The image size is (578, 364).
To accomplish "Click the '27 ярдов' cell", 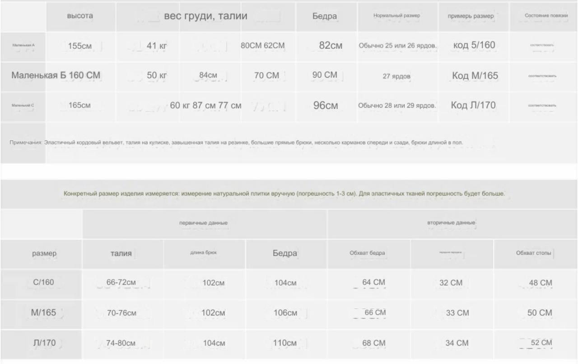I will click(x=396, y=76).
